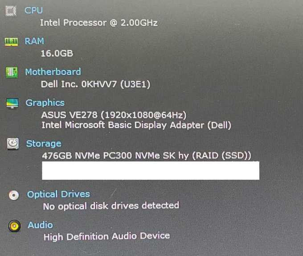The image size is (303, 256).
Task: Select the 476GB NVMe PC300 storage entry
Action: (x=147, y=156)
